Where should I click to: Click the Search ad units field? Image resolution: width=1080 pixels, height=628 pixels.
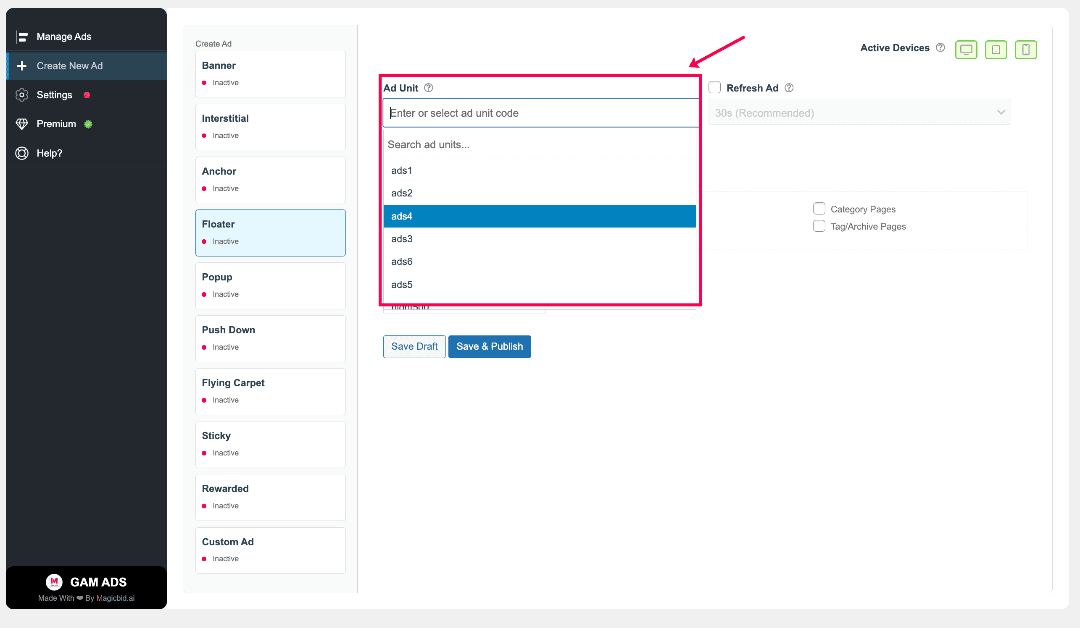tap(539, 145)
